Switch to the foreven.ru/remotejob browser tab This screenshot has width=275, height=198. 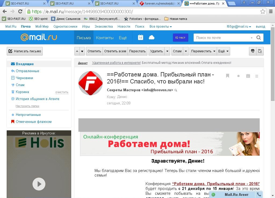click(160, 3)
